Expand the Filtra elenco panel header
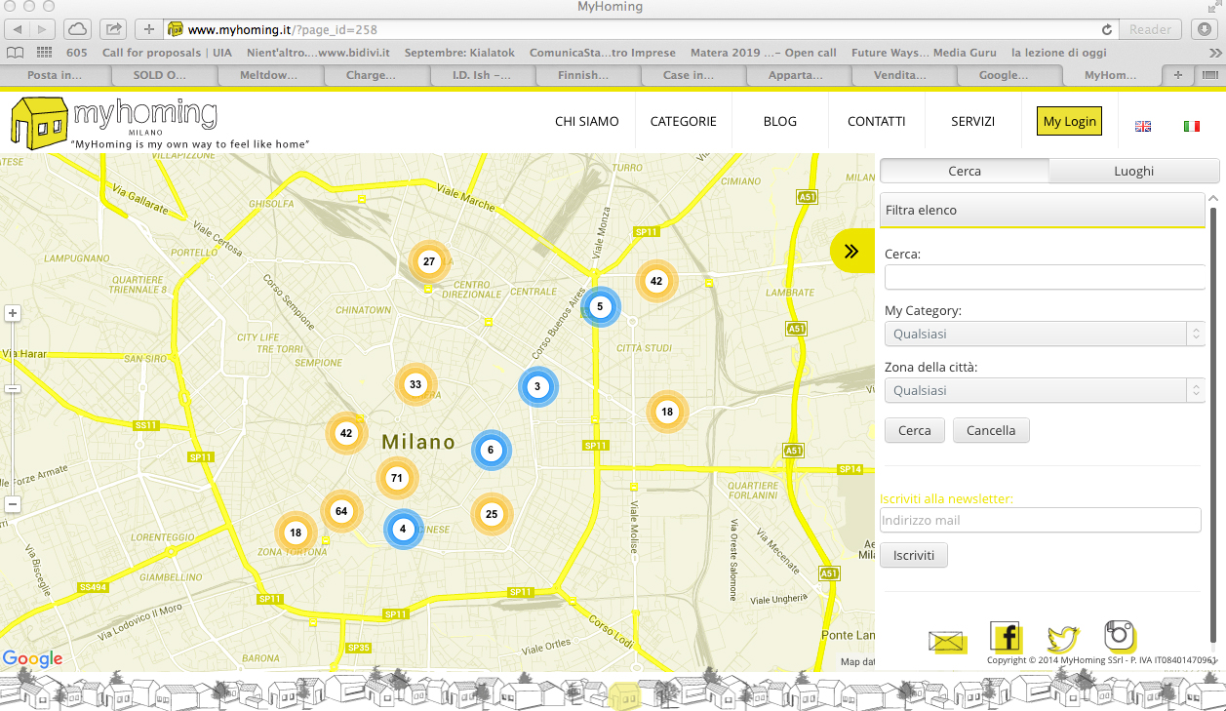This screenshot has width=1226, height=711. 1043,210
